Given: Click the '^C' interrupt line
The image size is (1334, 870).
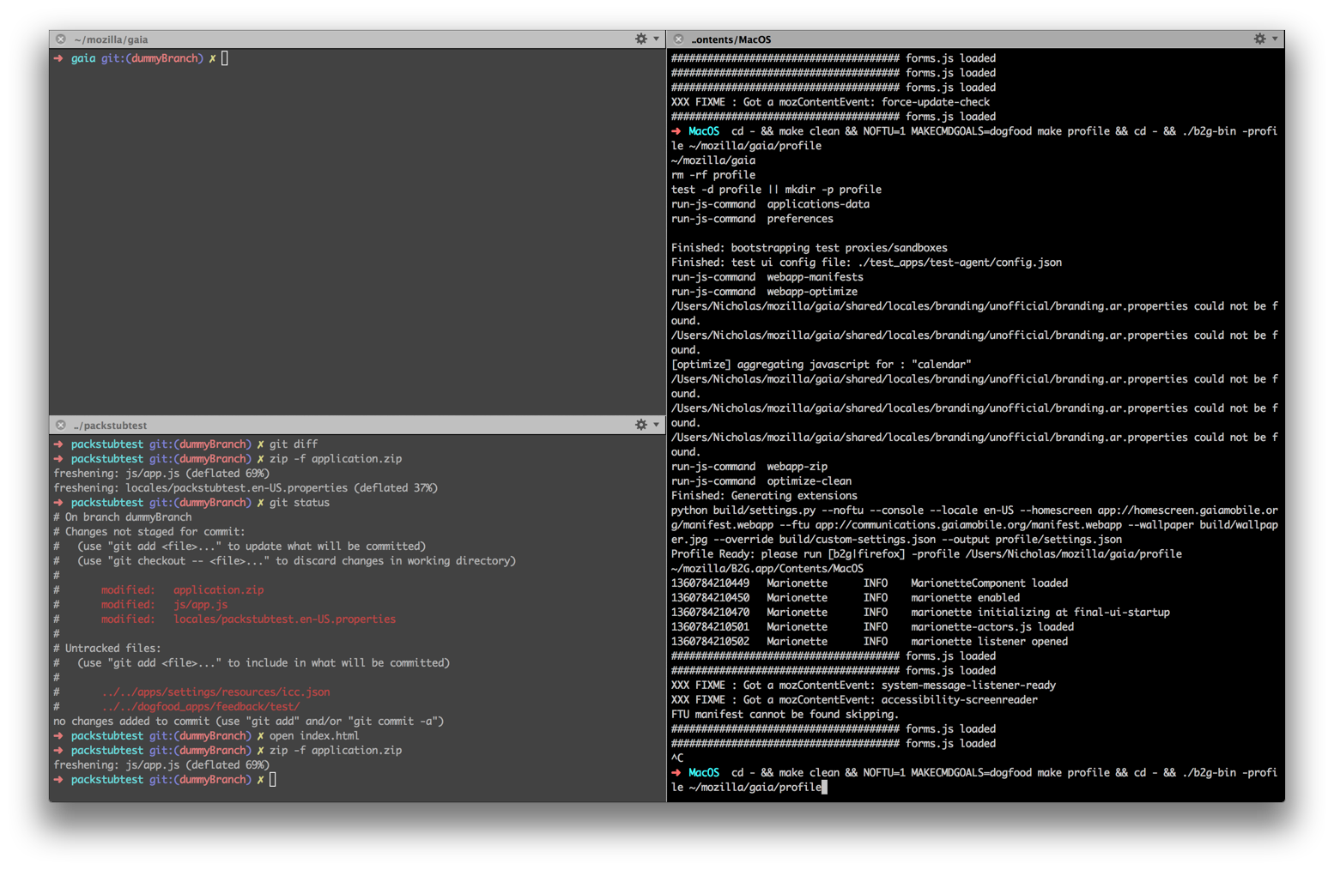Looking at the screenshot, I should pos(677,758).
